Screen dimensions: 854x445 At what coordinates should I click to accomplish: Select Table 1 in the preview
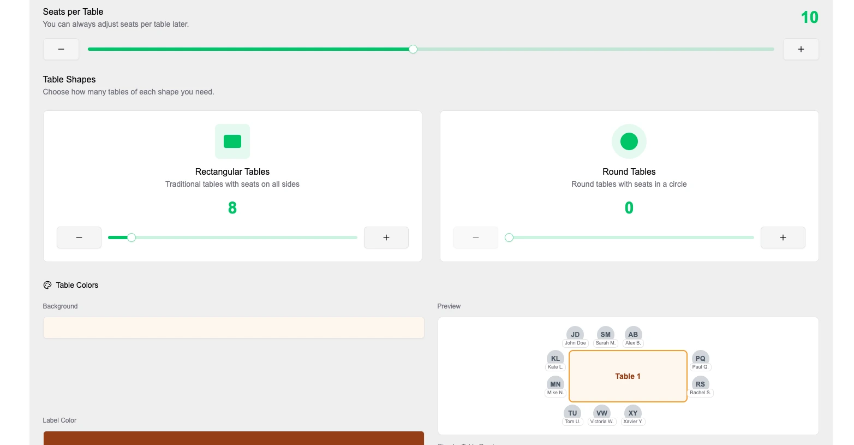[x=628, y=376]
